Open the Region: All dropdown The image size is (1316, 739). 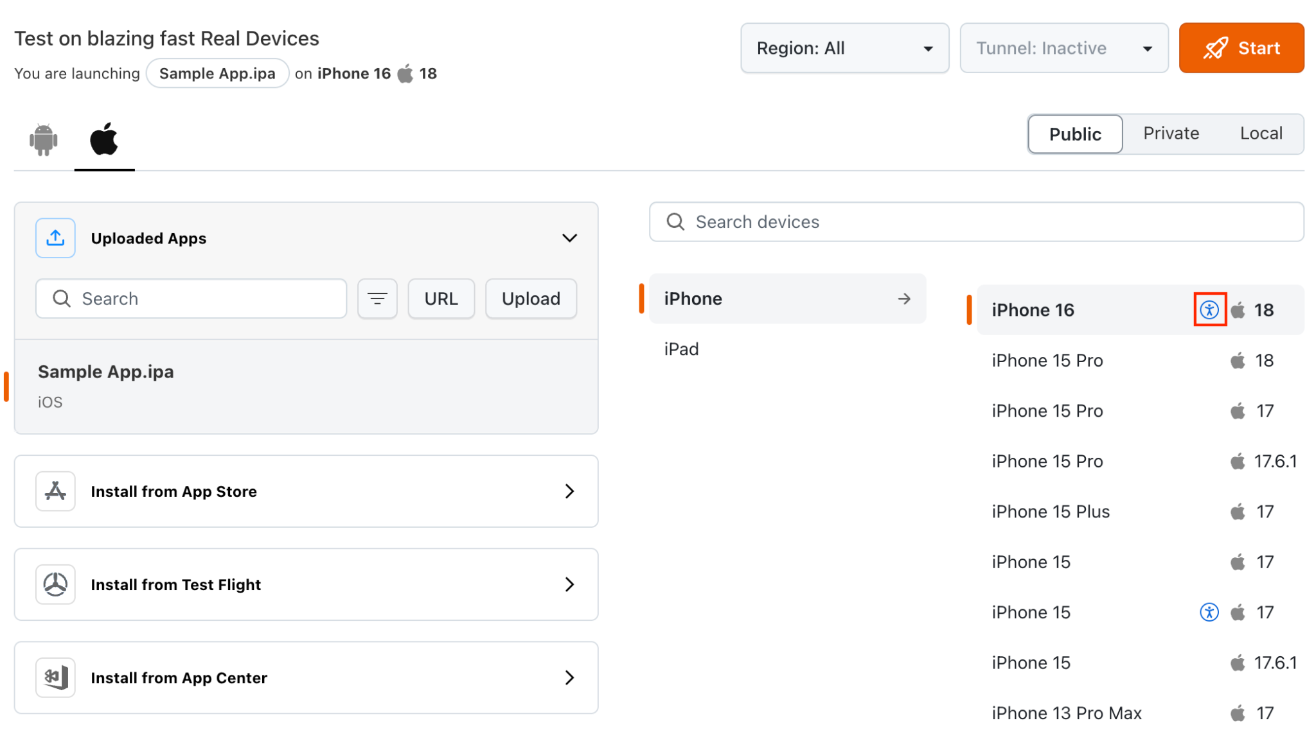coord(844,48)
